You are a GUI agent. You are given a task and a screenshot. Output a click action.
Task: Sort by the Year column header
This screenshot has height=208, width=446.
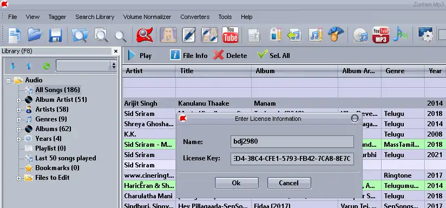click(435, 71)
